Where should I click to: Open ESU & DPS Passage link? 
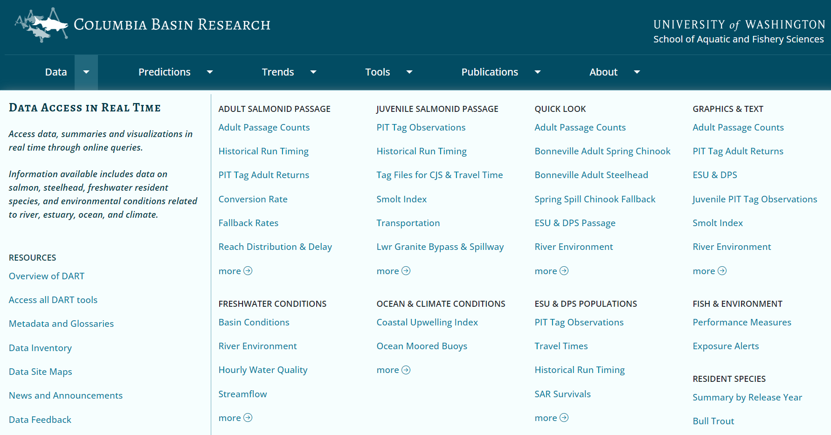pyautogui.click(x=575, y=223)
